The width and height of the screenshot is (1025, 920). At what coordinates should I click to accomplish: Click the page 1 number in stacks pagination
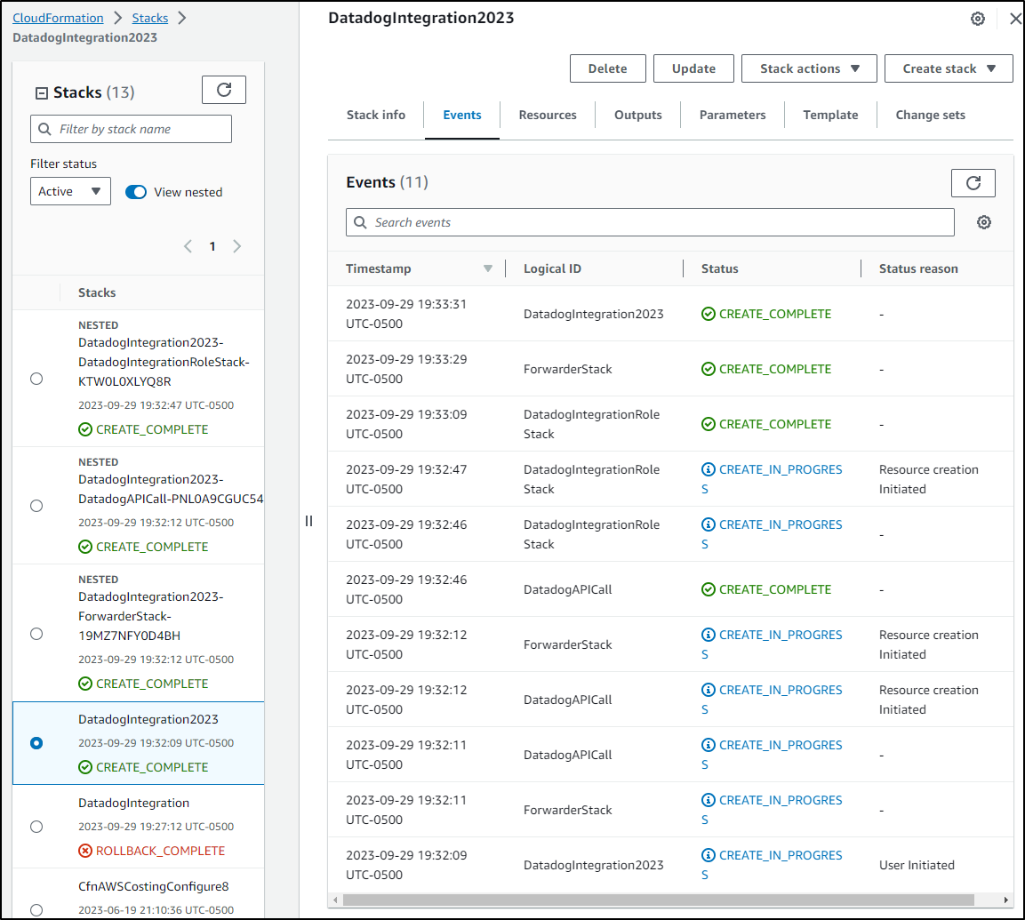coord(212,246)
